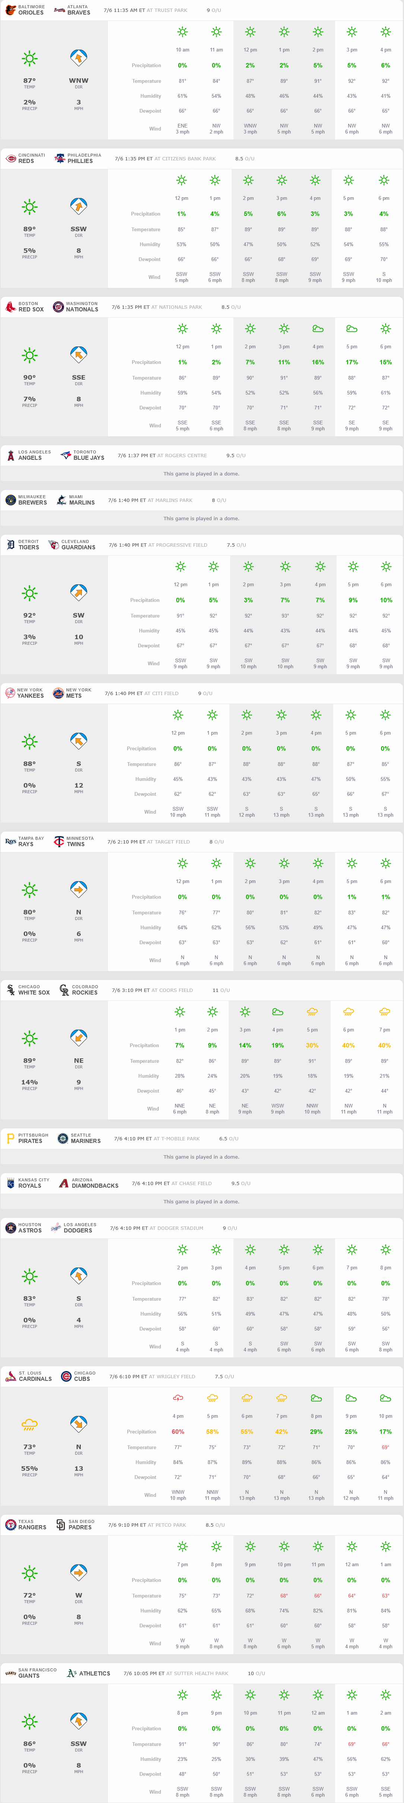404x1803 pixels.
Task: Click the dome notice under Angels-Blue Jays
Action: [201, 474]
